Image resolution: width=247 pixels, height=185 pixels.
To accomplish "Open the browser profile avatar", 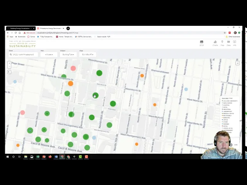I will (x=235, y=33).
